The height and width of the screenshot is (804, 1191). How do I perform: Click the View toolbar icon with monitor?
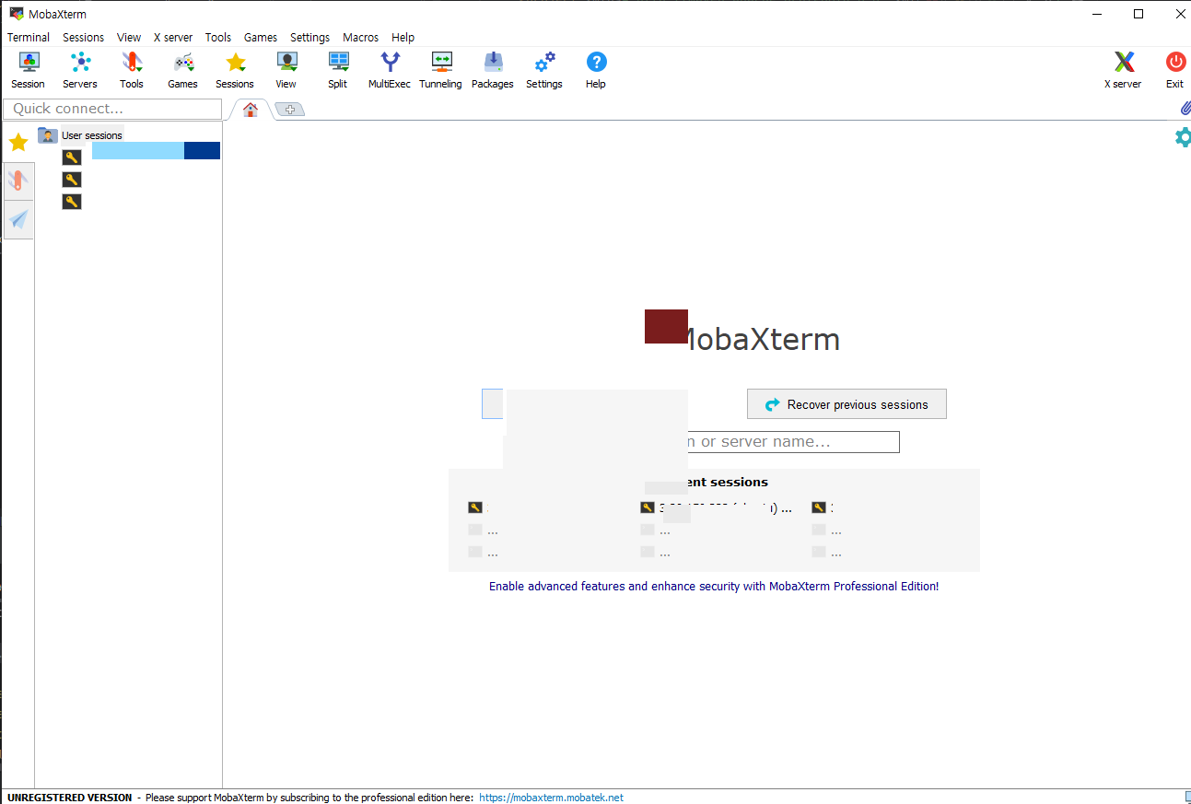click(286, 70)
